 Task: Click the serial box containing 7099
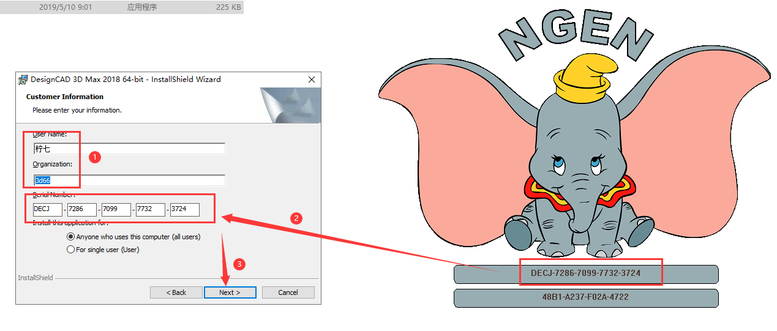pyautogui.click(x=116, y=210)
